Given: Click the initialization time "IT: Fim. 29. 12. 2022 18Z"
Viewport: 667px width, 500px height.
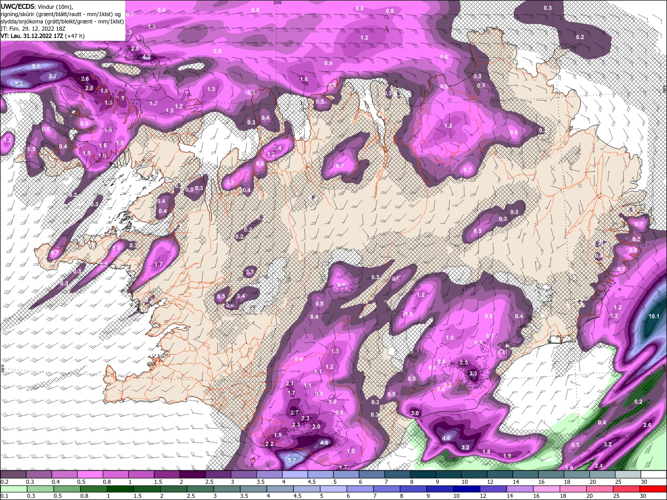Looking at the screenshot, I should point(33,29).
